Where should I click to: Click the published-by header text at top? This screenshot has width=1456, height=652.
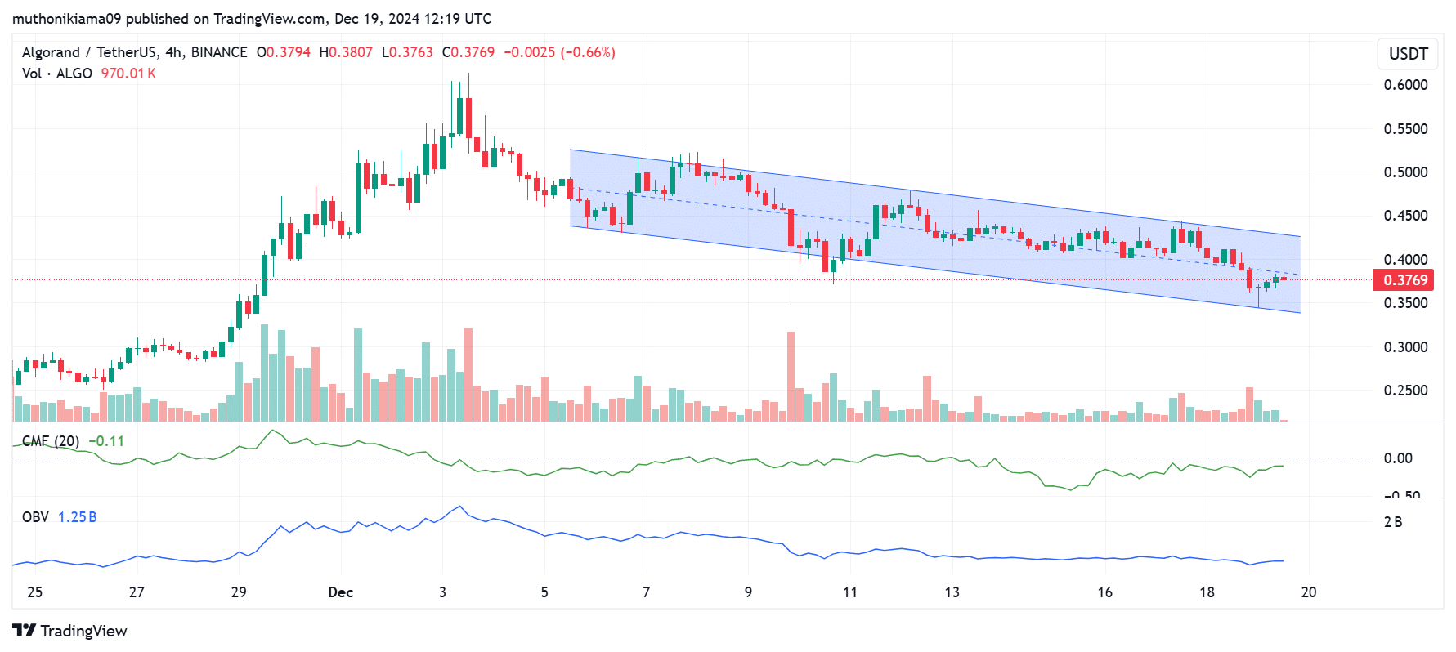coord(252,18)
